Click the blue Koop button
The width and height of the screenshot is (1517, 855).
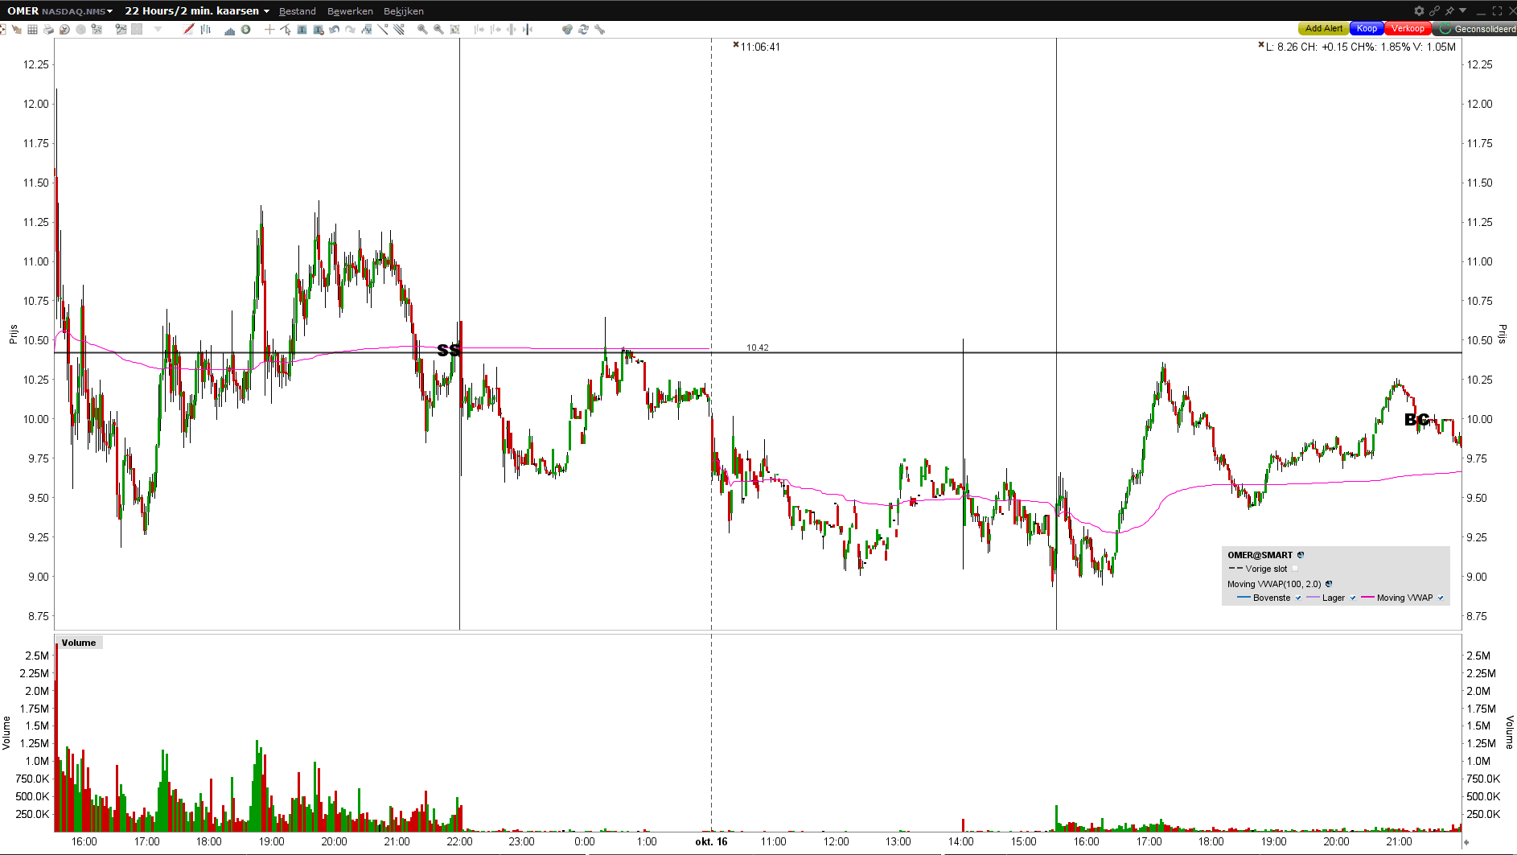(x=1367, y=28)
